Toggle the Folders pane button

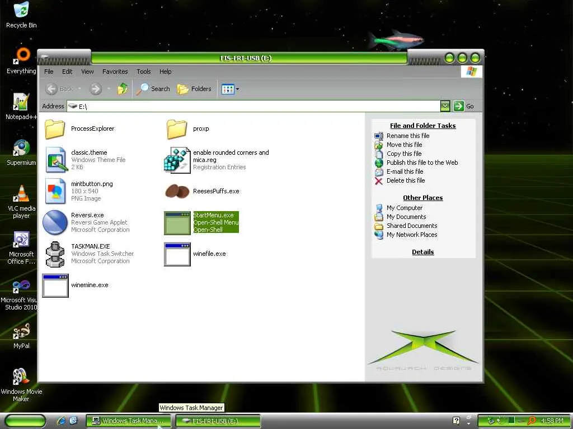click(x=194, y=89)
